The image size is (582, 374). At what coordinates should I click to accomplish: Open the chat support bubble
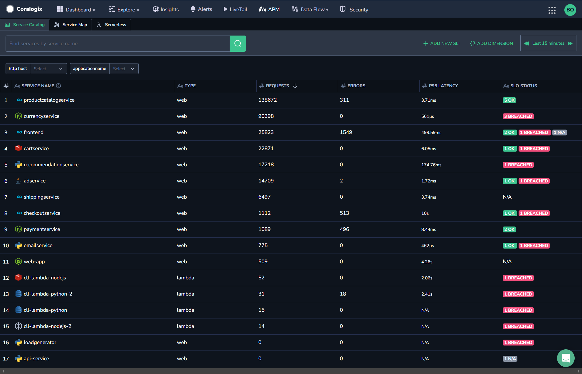point(566,358)
